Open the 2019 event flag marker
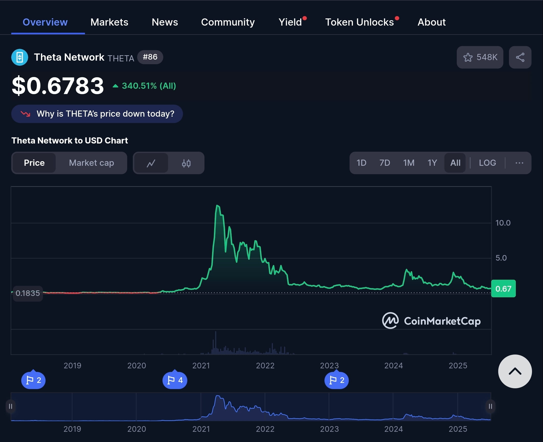Image resolution: width=543 pixels, height=442 pixels. tap(33, 380)
